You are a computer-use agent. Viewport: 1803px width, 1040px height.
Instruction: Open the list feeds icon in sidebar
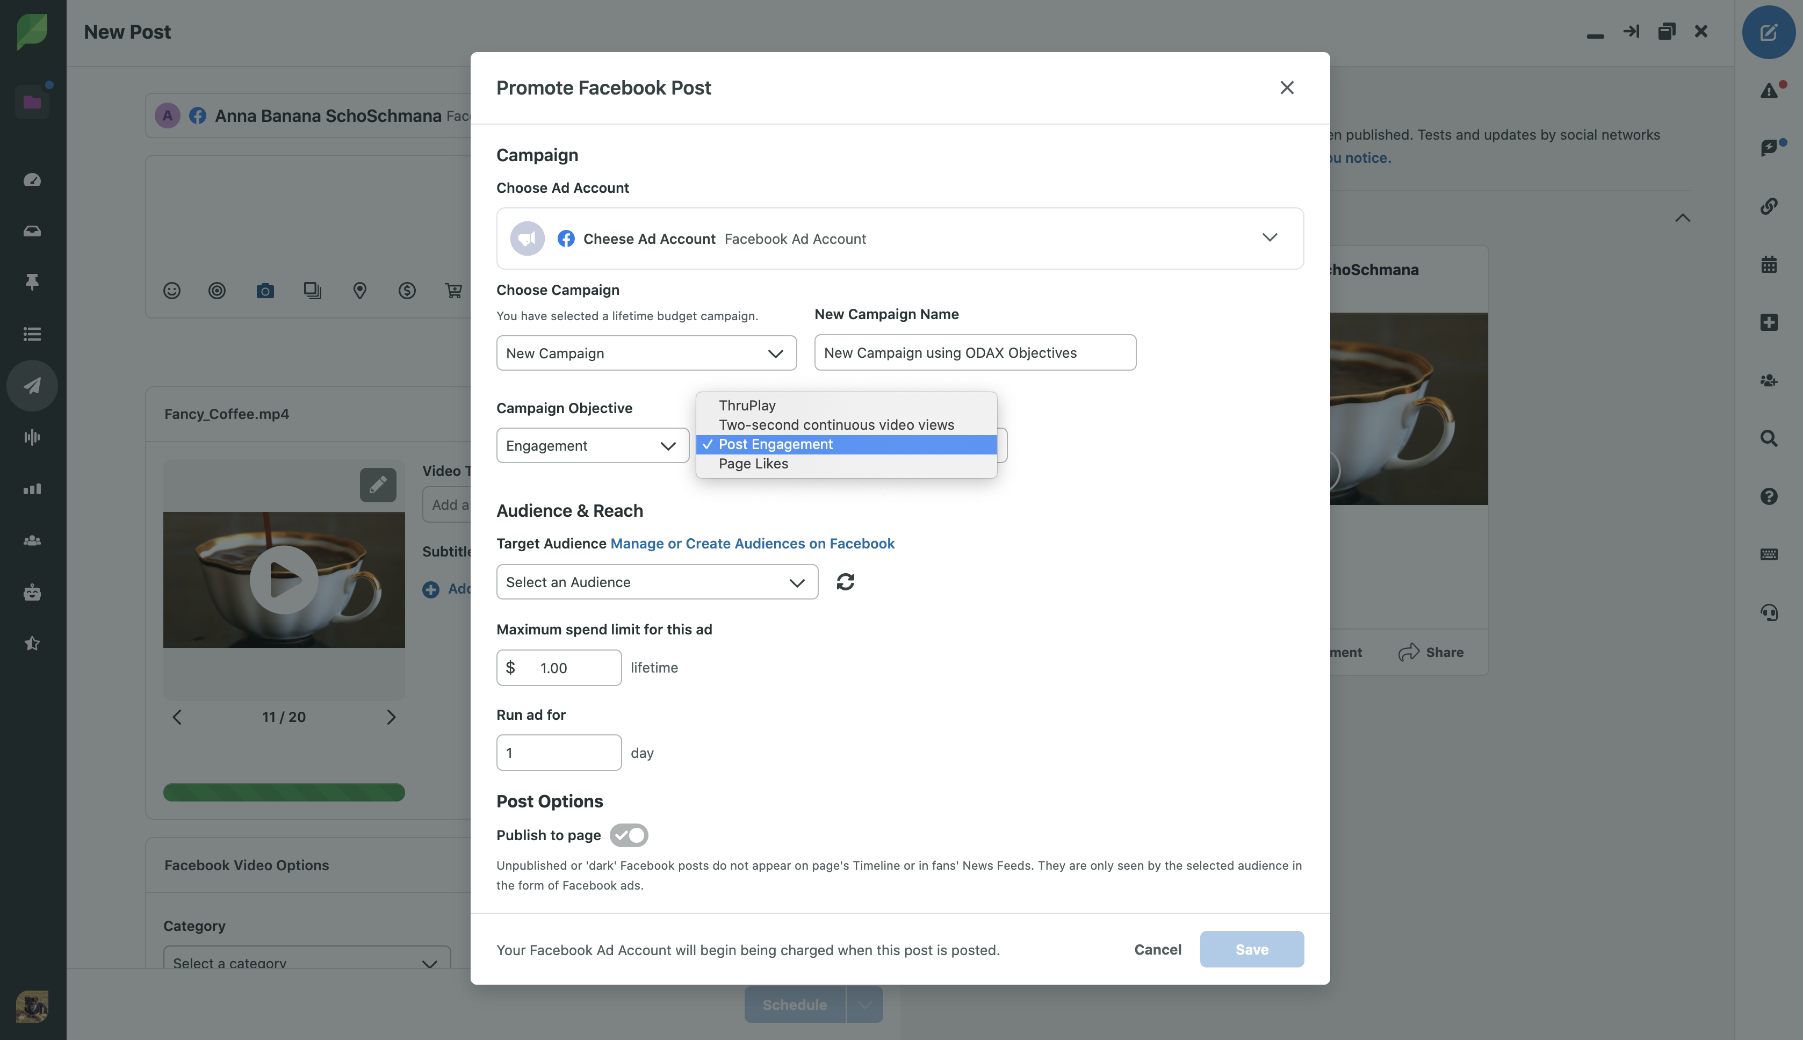pyautogui.click(x=32, y=334)
